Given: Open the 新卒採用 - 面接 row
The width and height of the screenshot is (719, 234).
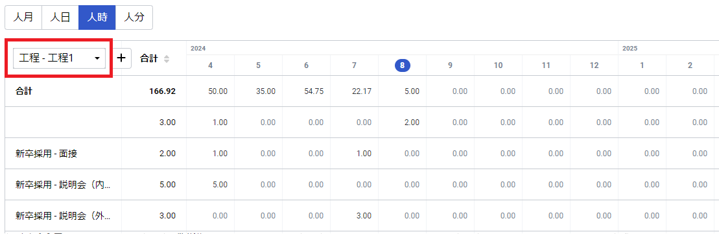Looking at the screenshot, I should click(x=46, y=154).
